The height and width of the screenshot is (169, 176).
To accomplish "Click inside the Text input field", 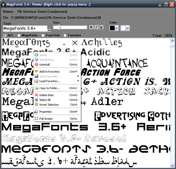I will tap(25, 28).
